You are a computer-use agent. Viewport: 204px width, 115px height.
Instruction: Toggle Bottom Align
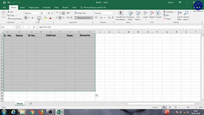(x=63, y=13)
